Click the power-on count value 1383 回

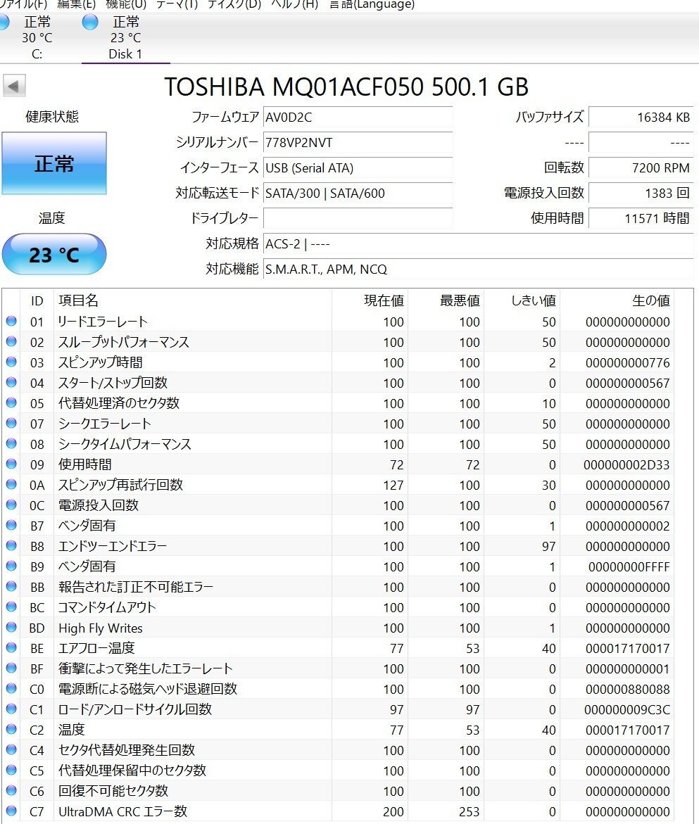coord(641,193)
